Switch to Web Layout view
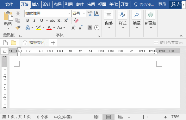 pyautogui.click(x=121, y=117)
